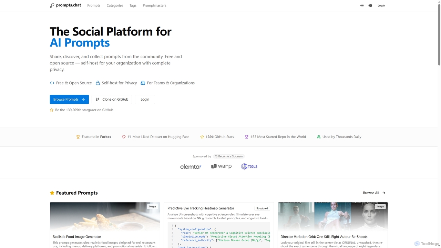Click the GitHub icon in Clone button
Screen dimensions: 441x248
pos(98,99)
